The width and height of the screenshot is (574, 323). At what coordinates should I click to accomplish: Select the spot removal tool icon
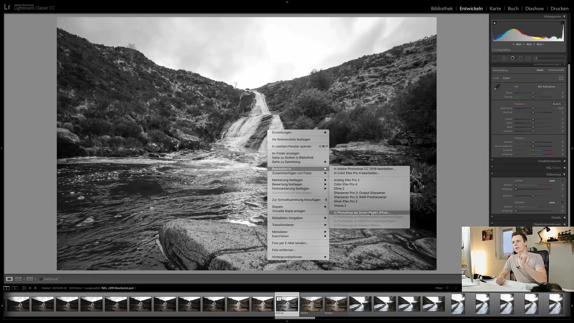pos(504,58)
